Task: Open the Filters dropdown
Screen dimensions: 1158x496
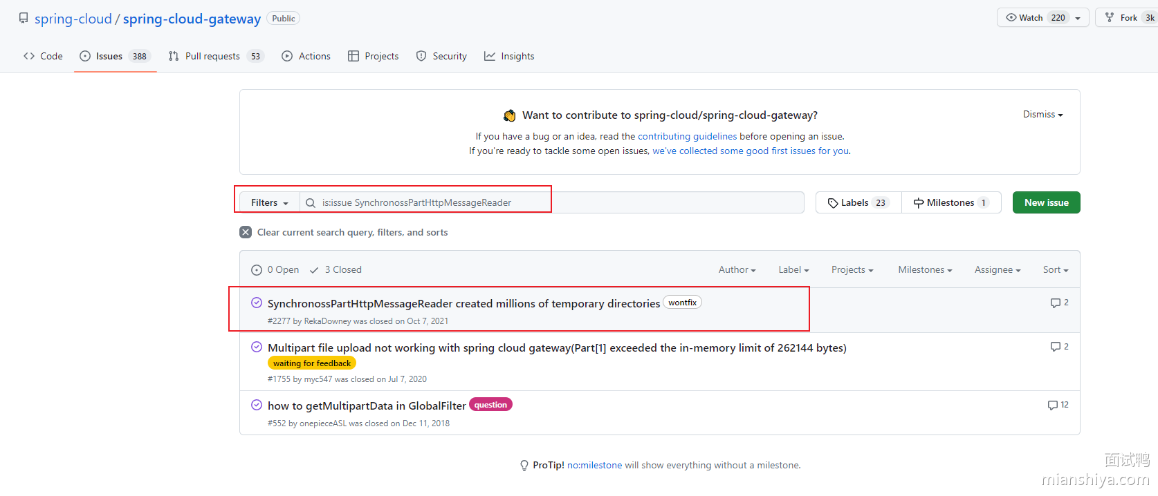Action: pyautogui.click(x=269, y=203)
